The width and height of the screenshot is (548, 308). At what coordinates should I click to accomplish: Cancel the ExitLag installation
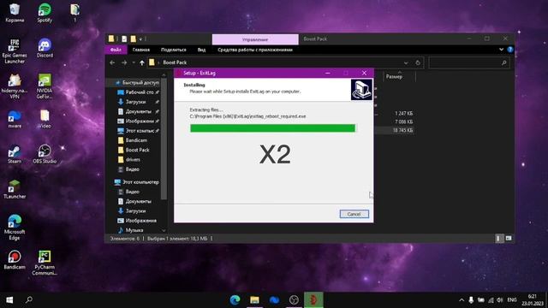coord(354,214)
